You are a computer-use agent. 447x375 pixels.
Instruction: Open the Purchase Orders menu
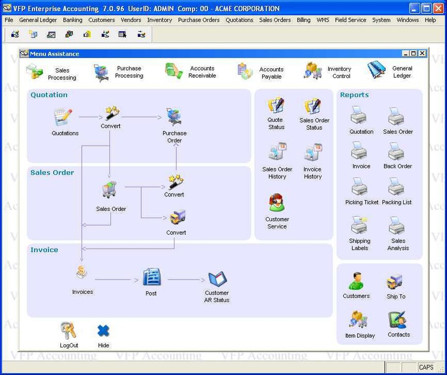tap(198, 20)
